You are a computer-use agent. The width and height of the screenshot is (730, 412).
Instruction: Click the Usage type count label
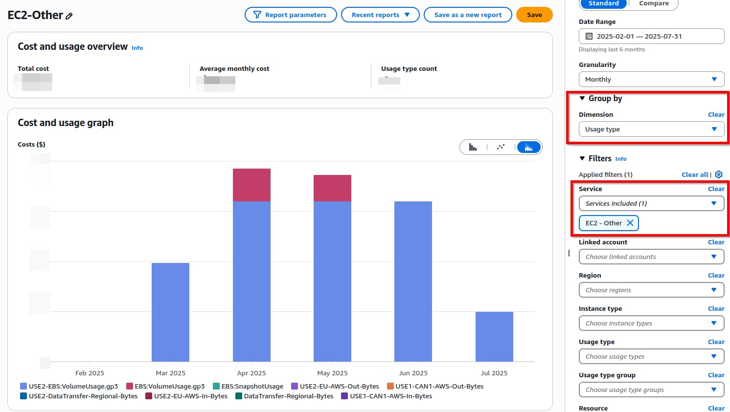(x=409, y=68)
